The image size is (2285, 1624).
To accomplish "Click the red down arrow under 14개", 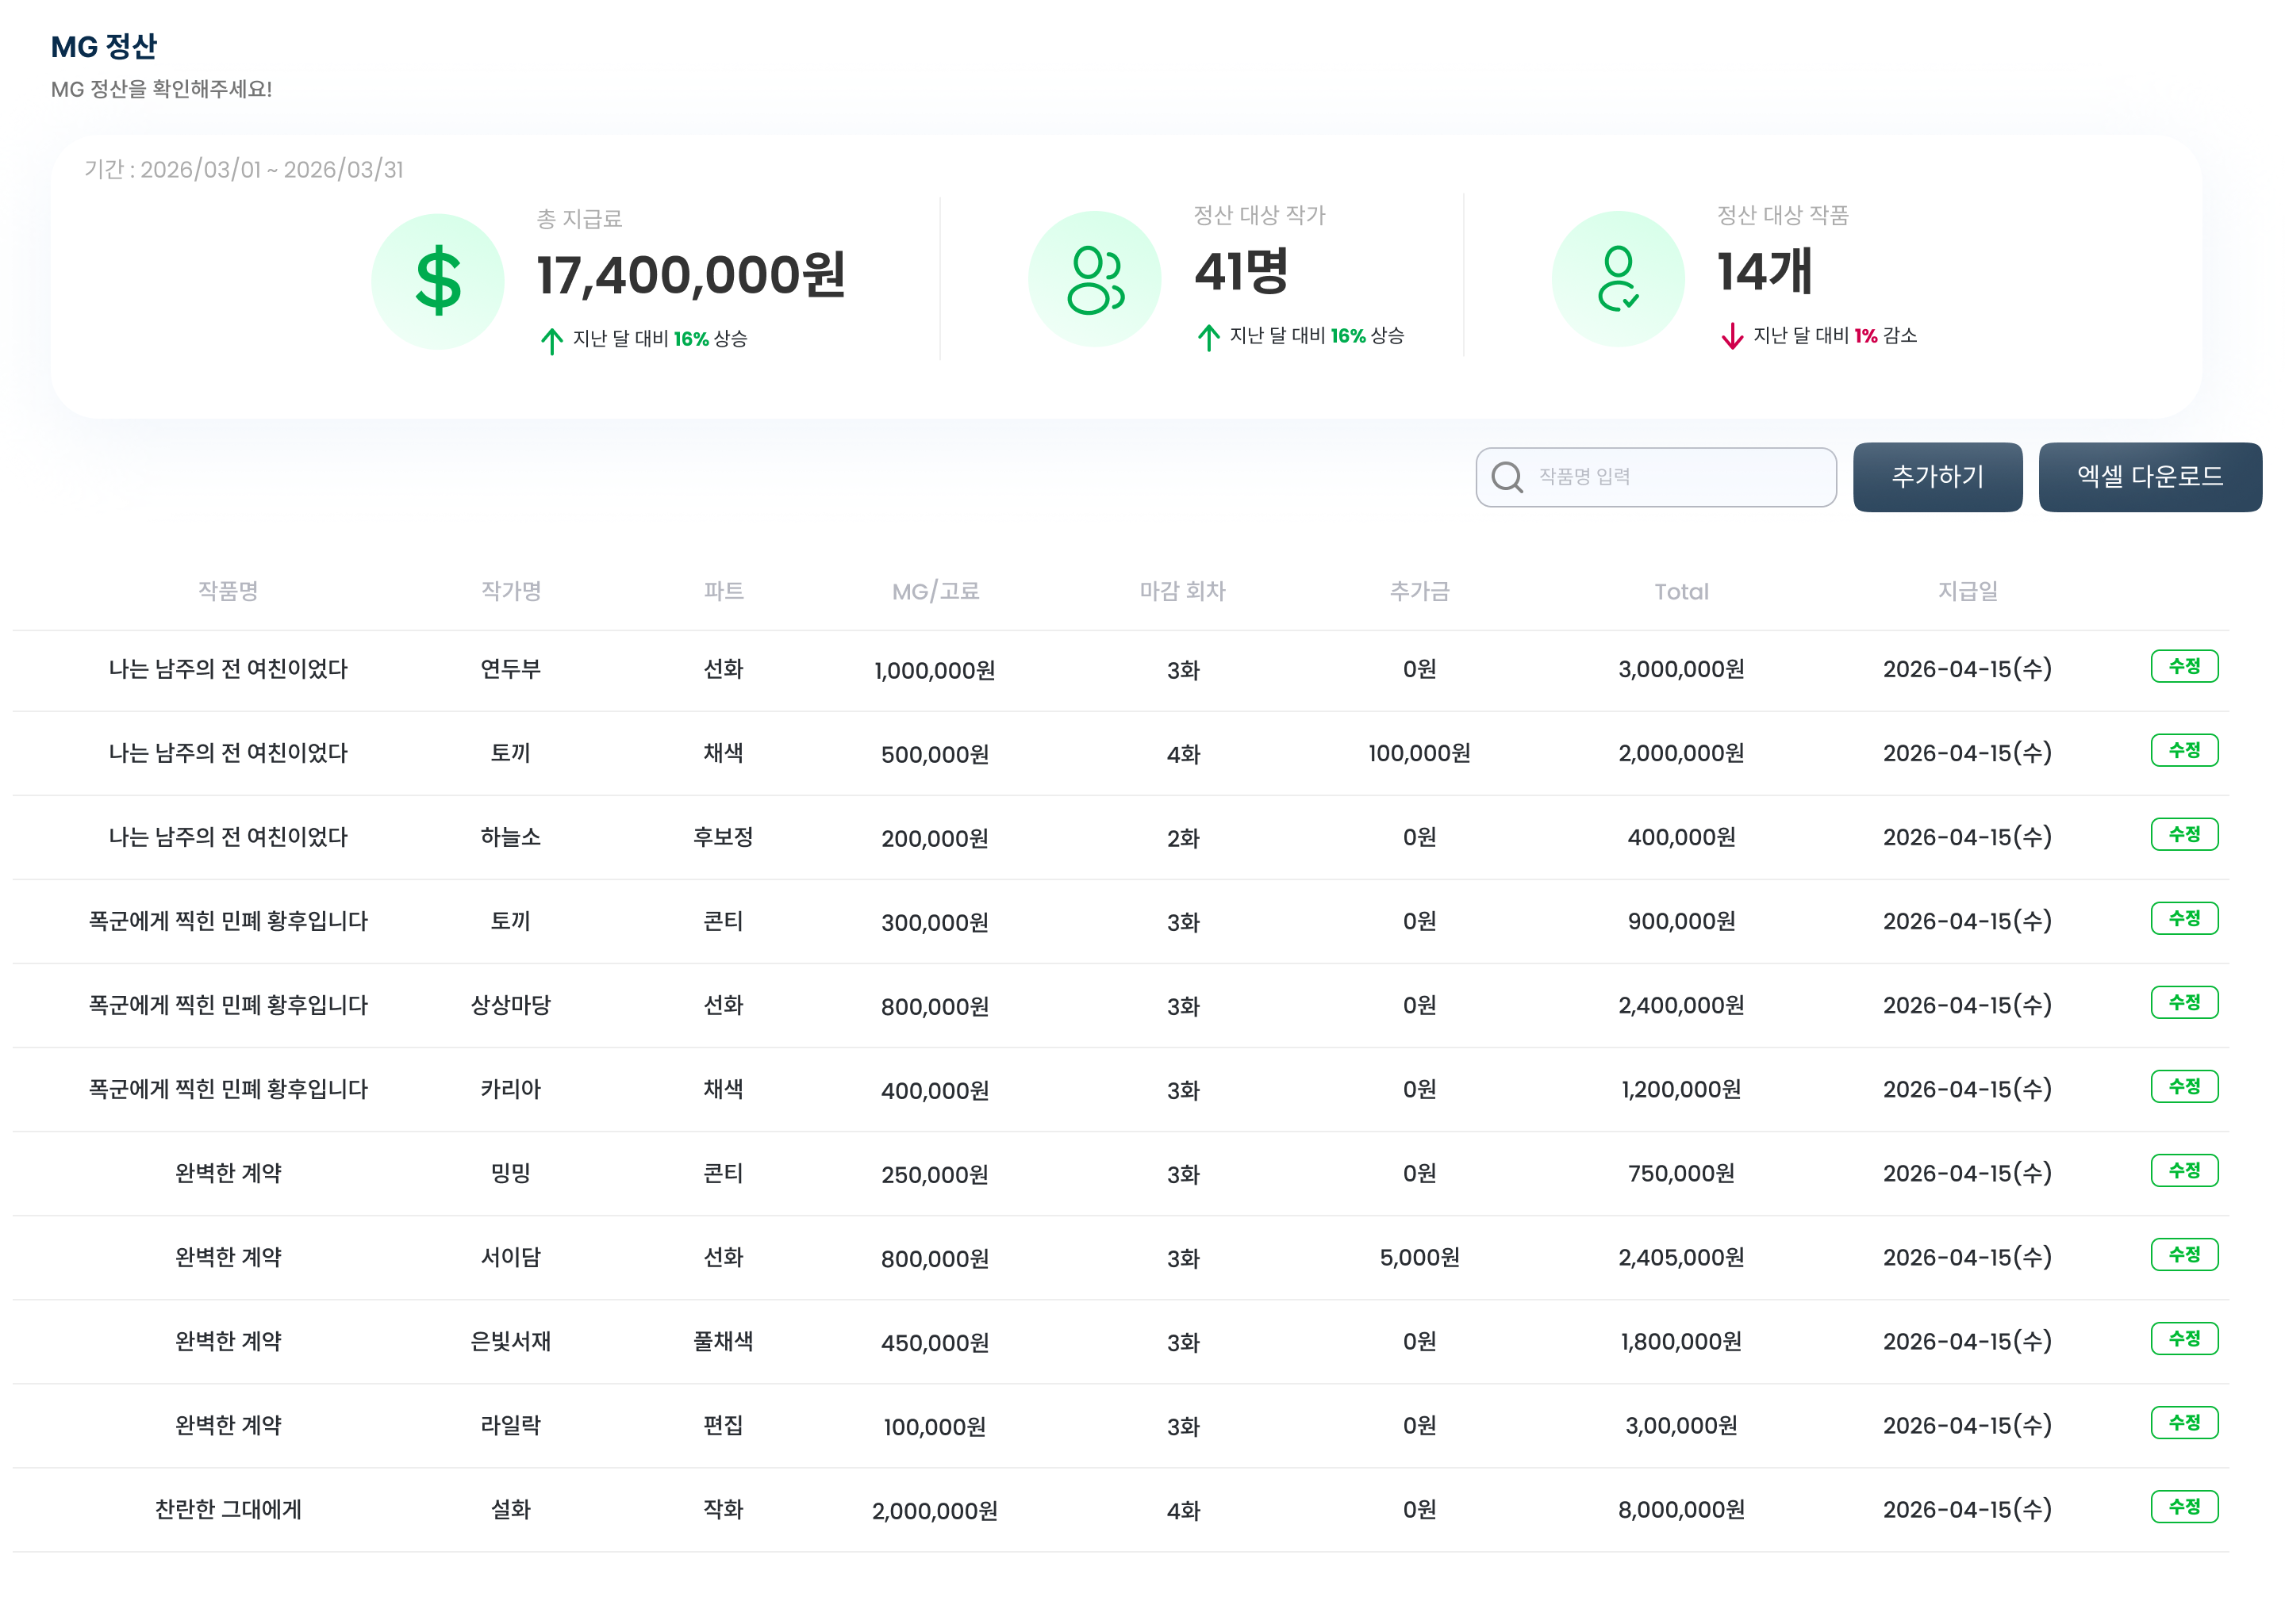I will coord(1730,336).
